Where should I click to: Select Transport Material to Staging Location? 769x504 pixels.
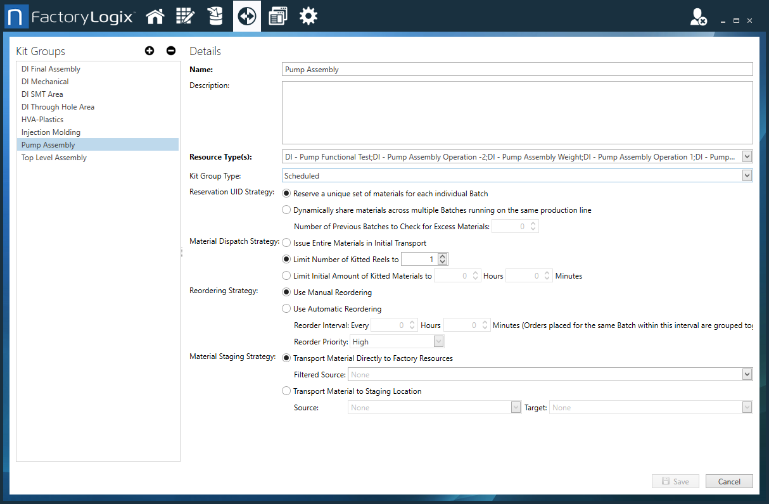coord(287,391)
